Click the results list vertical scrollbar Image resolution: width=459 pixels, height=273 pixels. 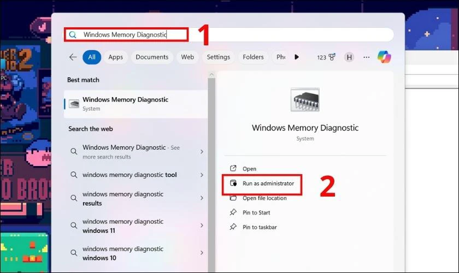pyautogui.click(x=211, y=175)
